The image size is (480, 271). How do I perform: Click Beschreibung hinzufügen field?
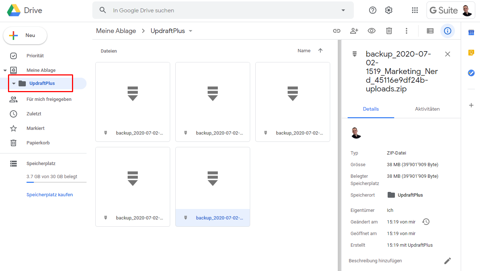point(375,261)
